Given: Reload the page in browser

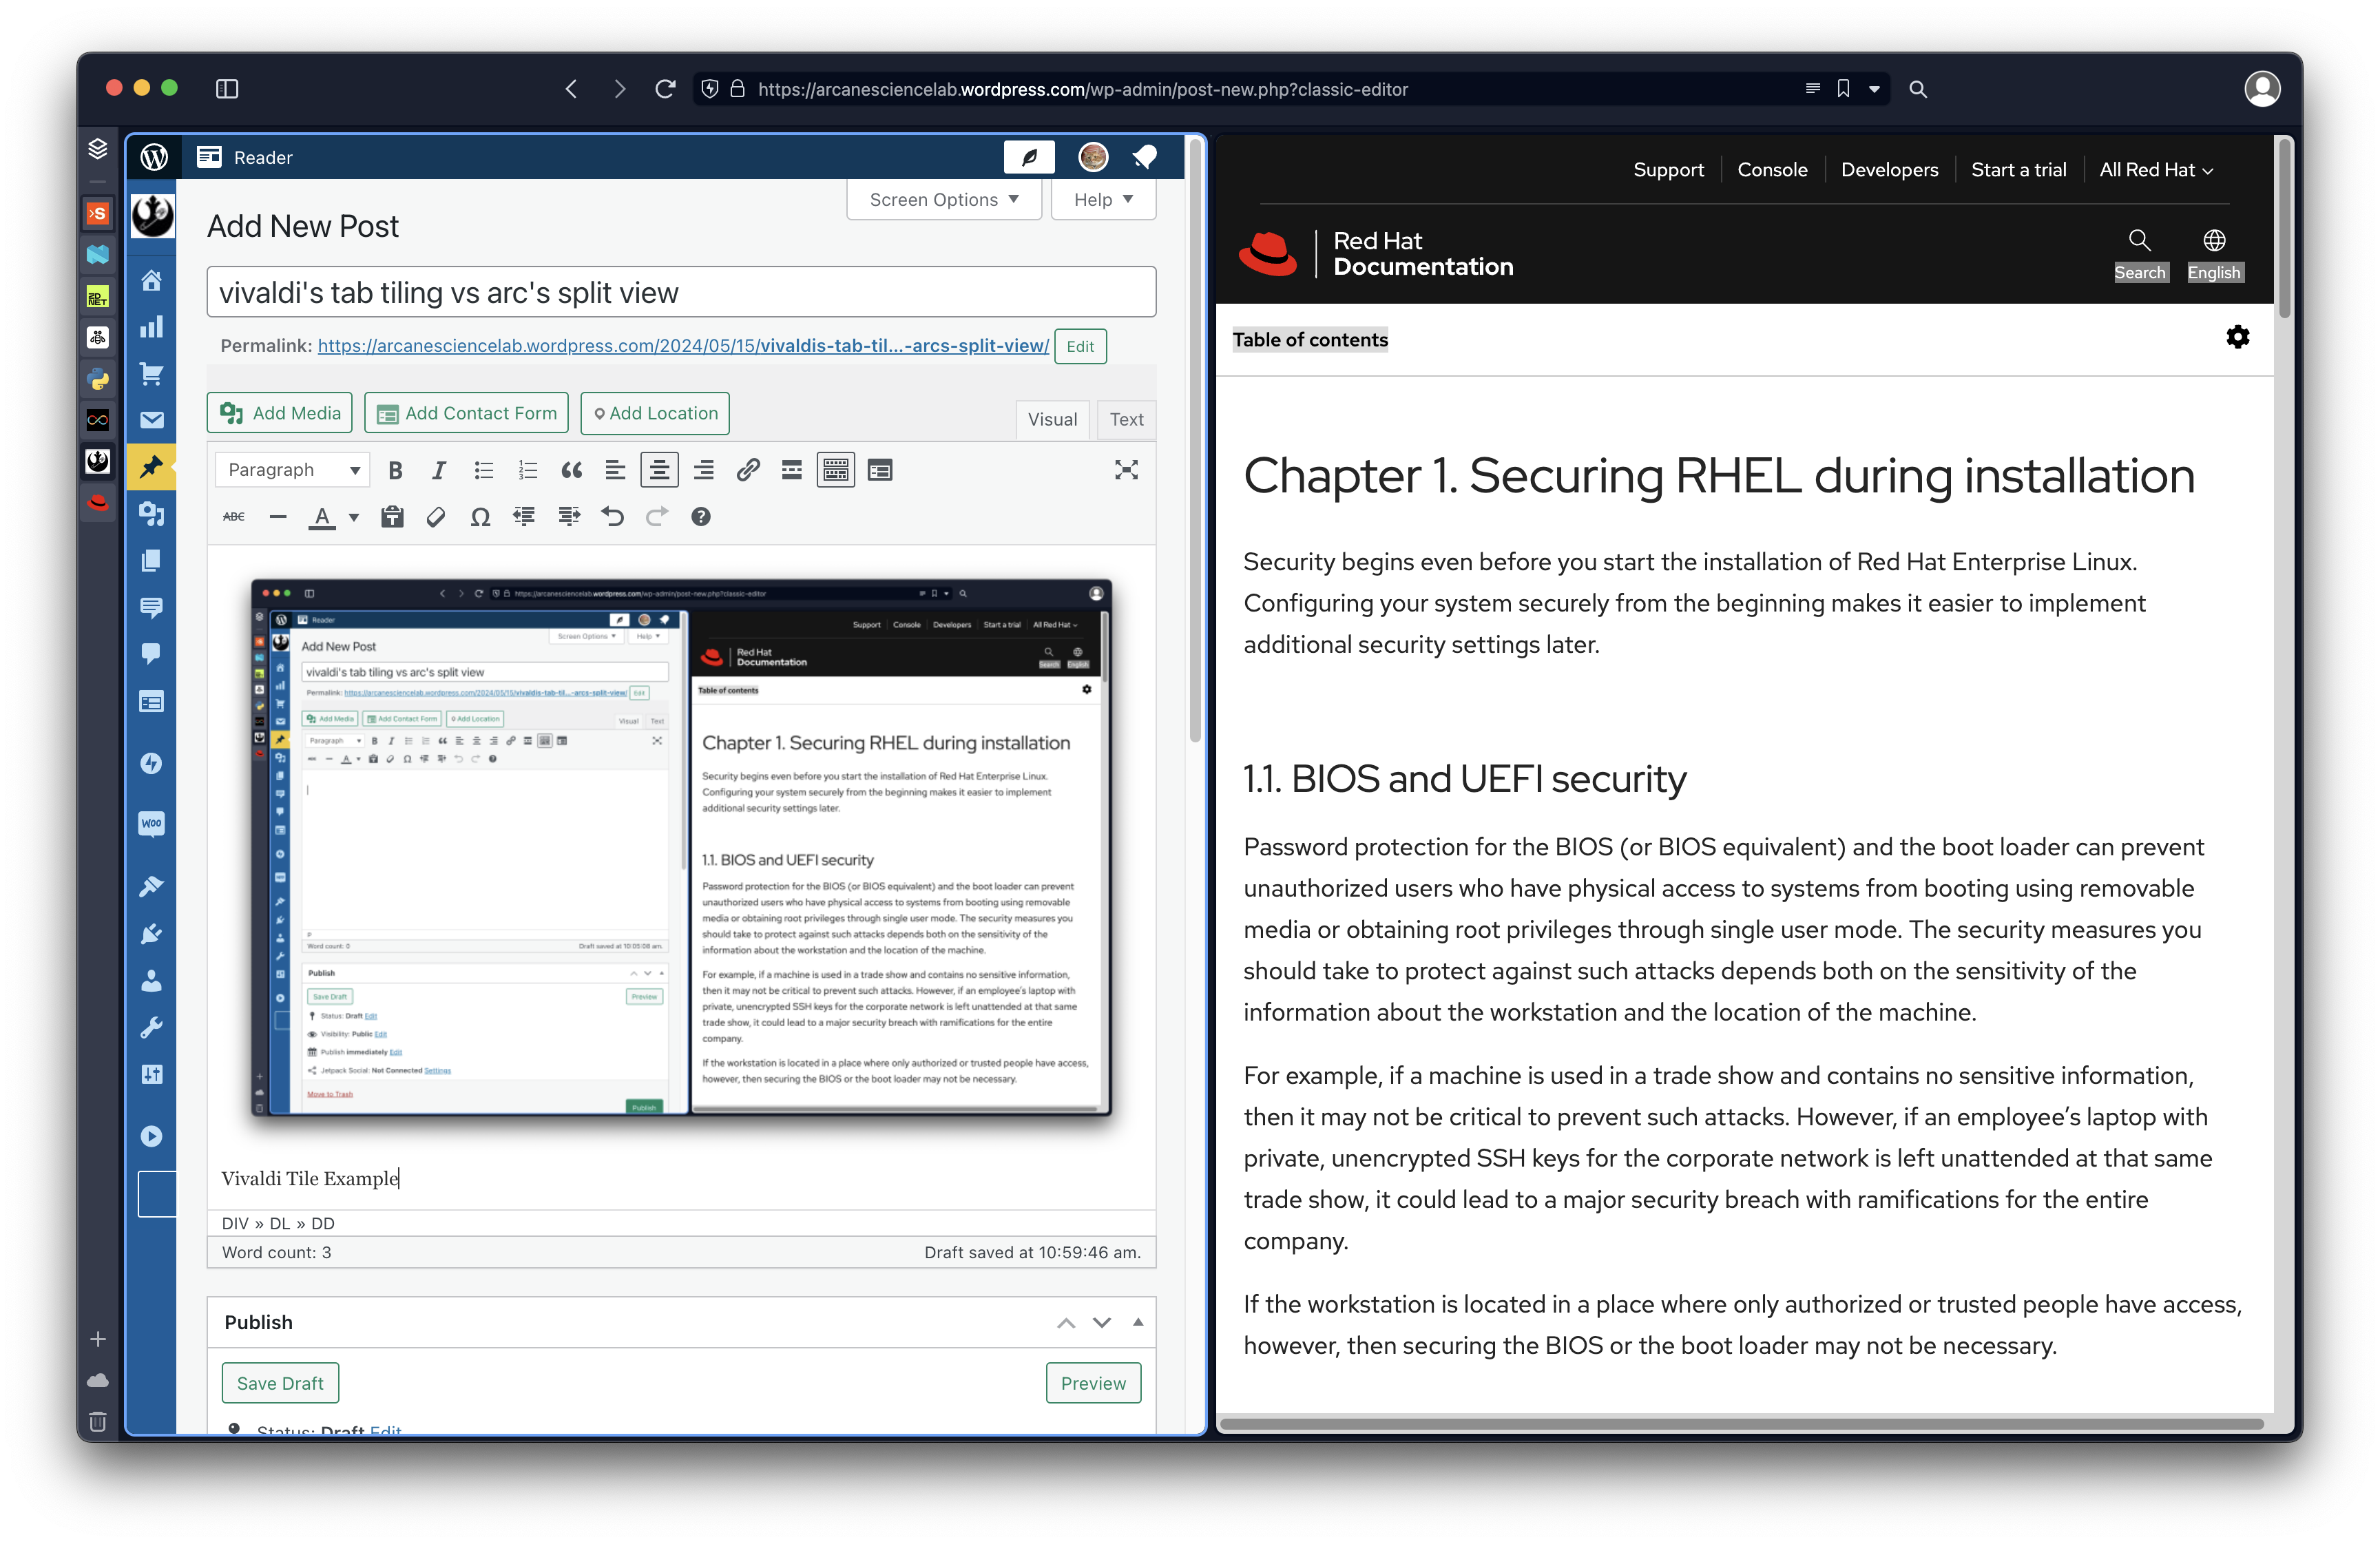Looking at the screenshot, I should point(665,89).
